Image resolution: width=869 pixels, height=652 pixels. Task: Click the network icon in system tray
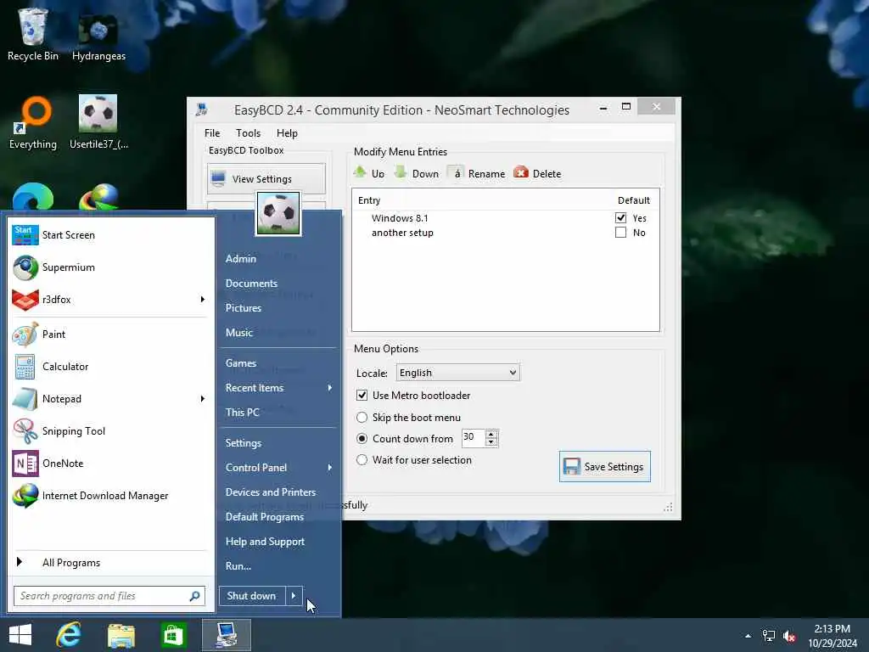(769, 636)
